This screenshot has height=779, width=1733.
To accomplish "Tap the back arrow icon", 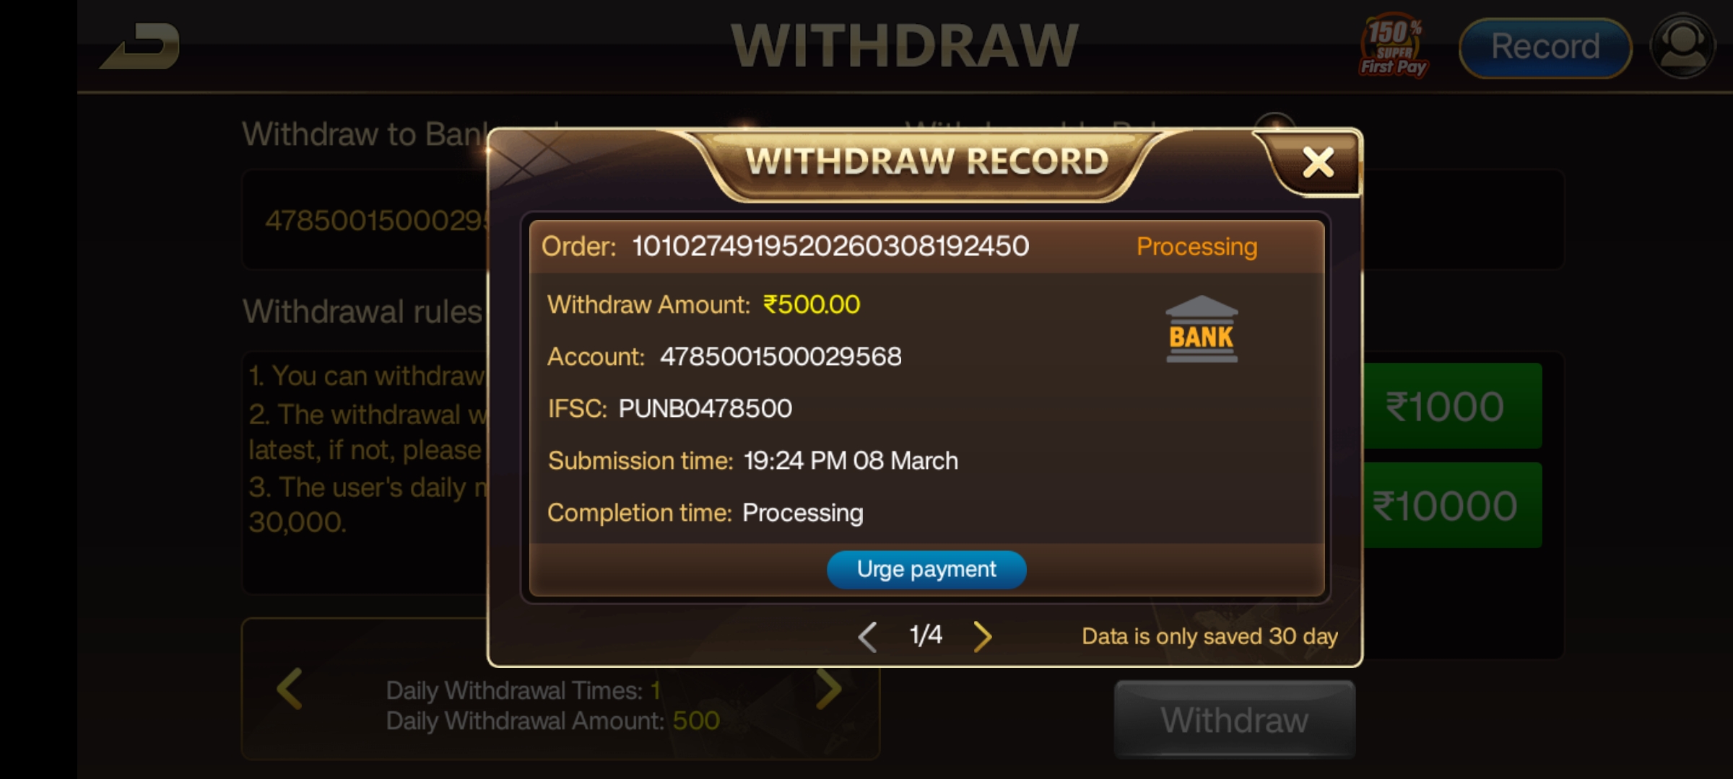I will 140,46.
